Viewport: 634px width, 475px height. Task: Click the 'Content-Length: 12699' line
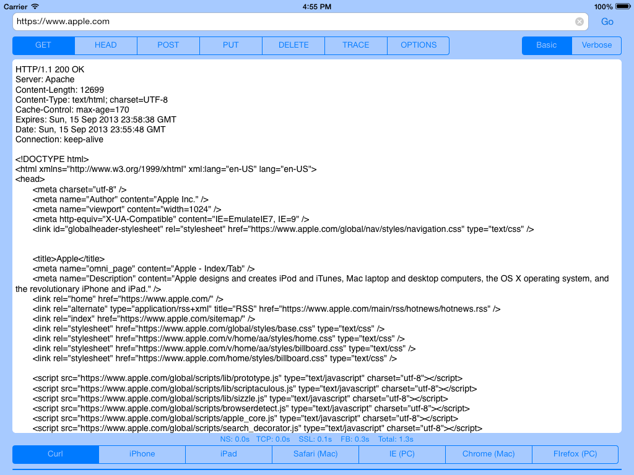tap(59, 90)
